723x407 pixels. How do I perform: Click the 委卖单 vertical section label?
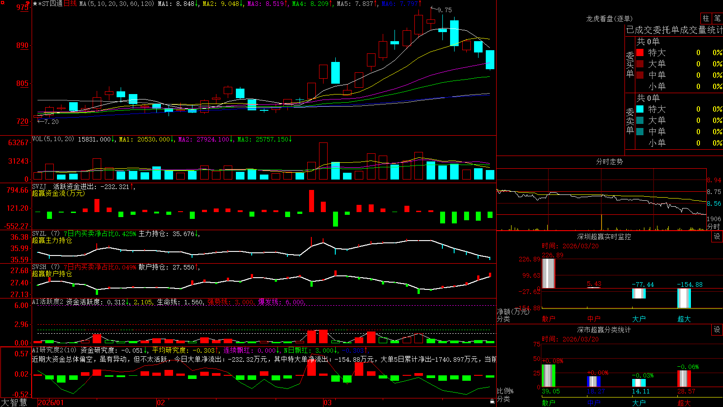click(x=630, y=121)
